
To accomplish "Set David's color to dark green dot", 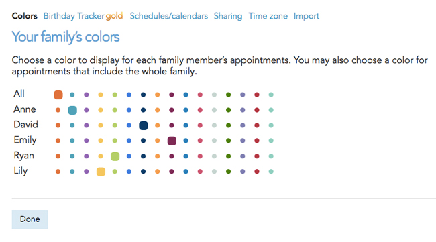I will click(x=228, y=125).
